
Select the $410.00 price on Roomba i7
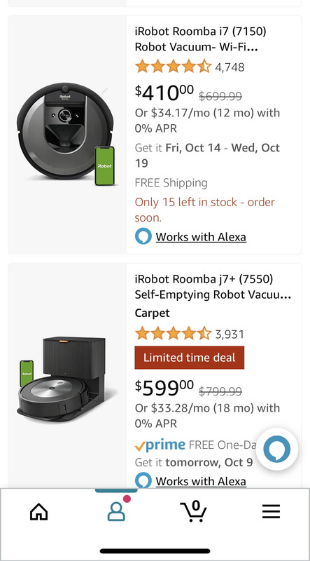pos(164,93)
